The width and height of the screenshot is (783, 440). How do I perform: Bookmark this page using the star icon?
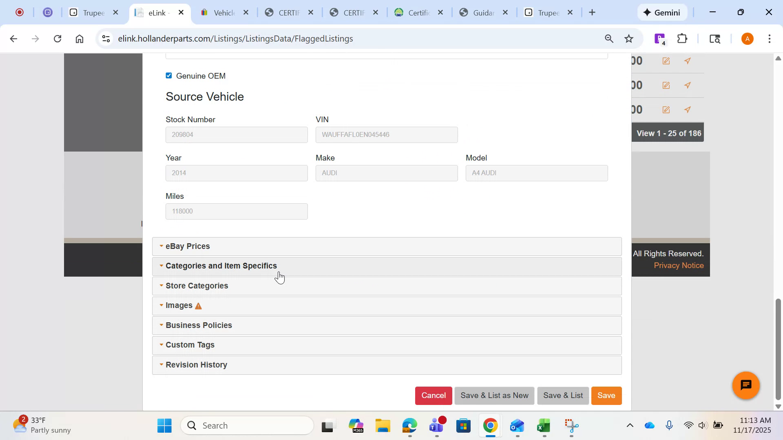(628, 38)
